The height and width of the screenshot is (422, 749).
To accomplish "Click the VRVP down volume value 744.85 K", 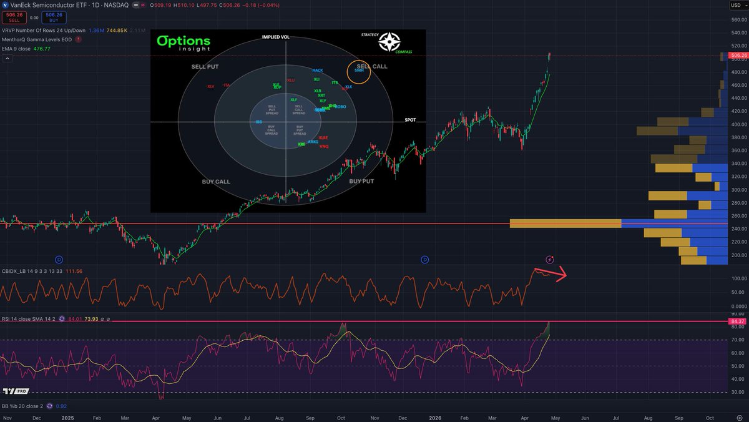I will coord(118,31).
